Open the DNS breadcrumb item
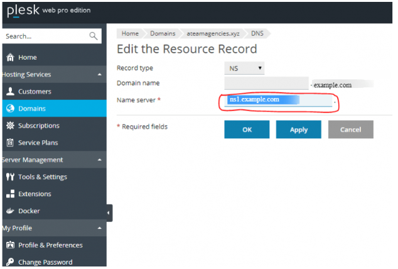This screenshot has height=269, width=398. [257, 33]
